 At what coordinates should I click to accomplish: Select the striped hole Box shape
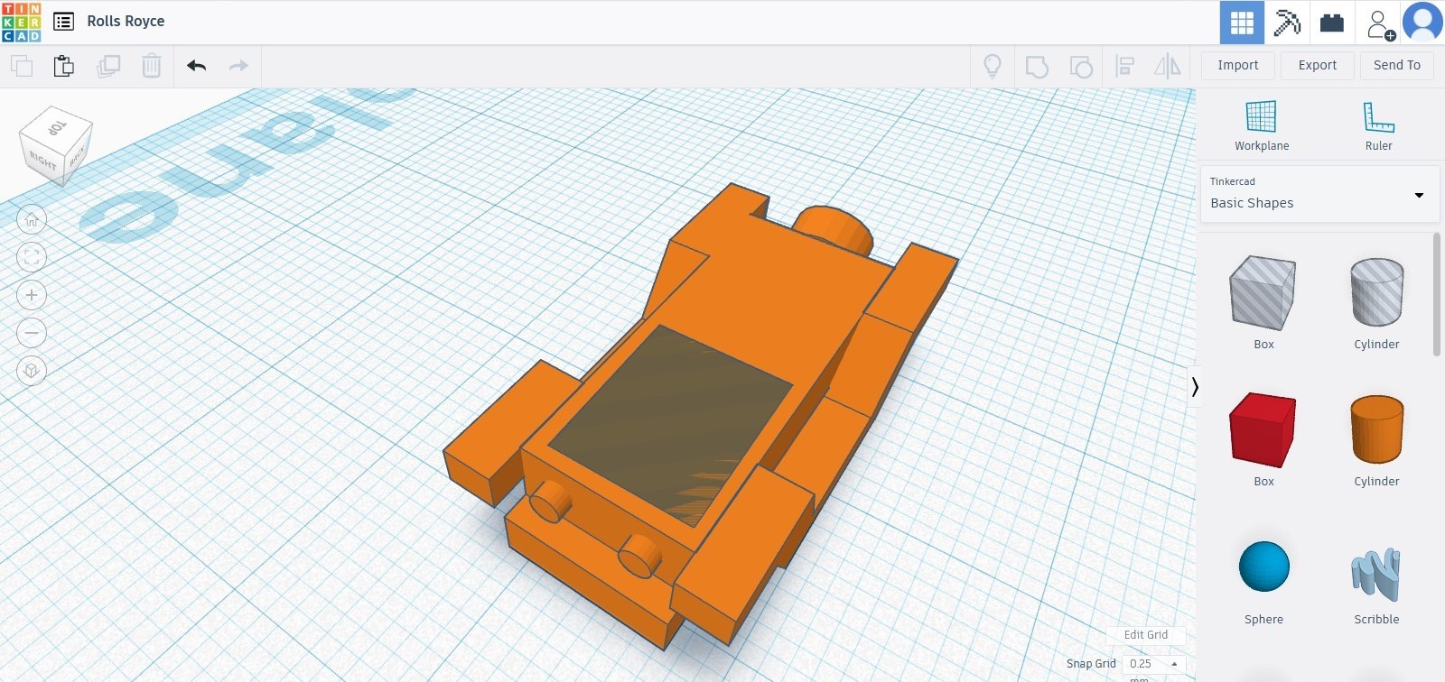coord(1263,293)
